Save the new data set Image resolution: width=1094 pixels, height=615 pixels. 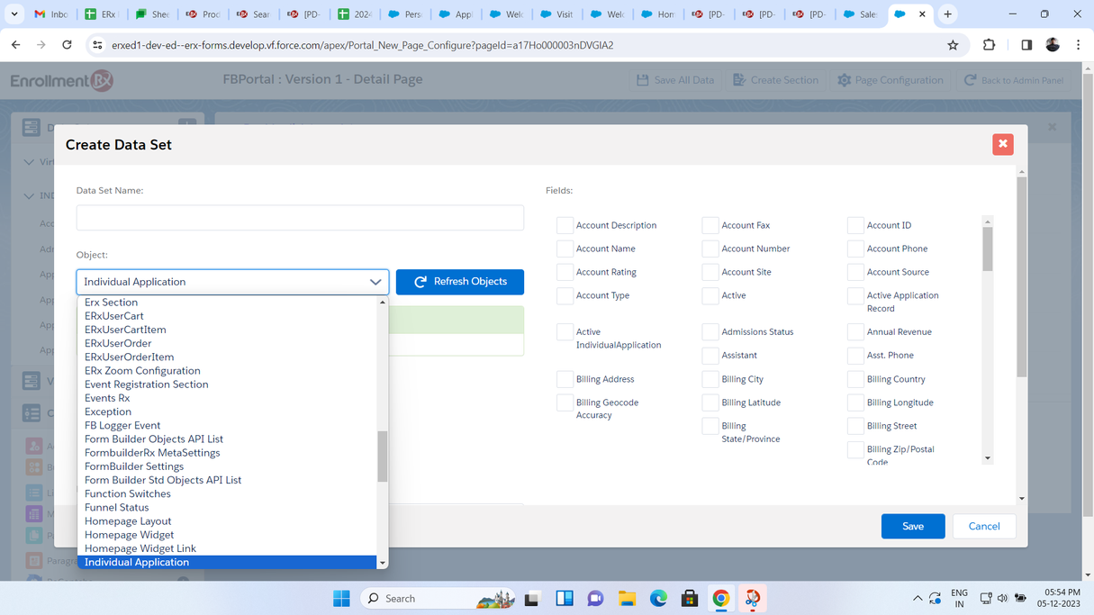[x=912, y=527]
